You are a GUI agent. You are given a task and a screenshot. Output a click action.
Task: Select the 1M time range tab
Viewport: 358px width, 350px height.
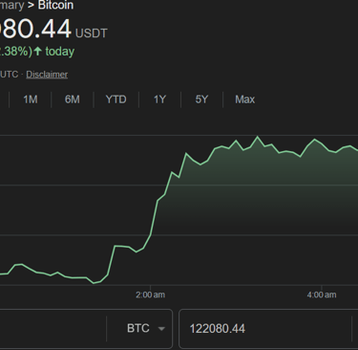(x=31, y=99)
